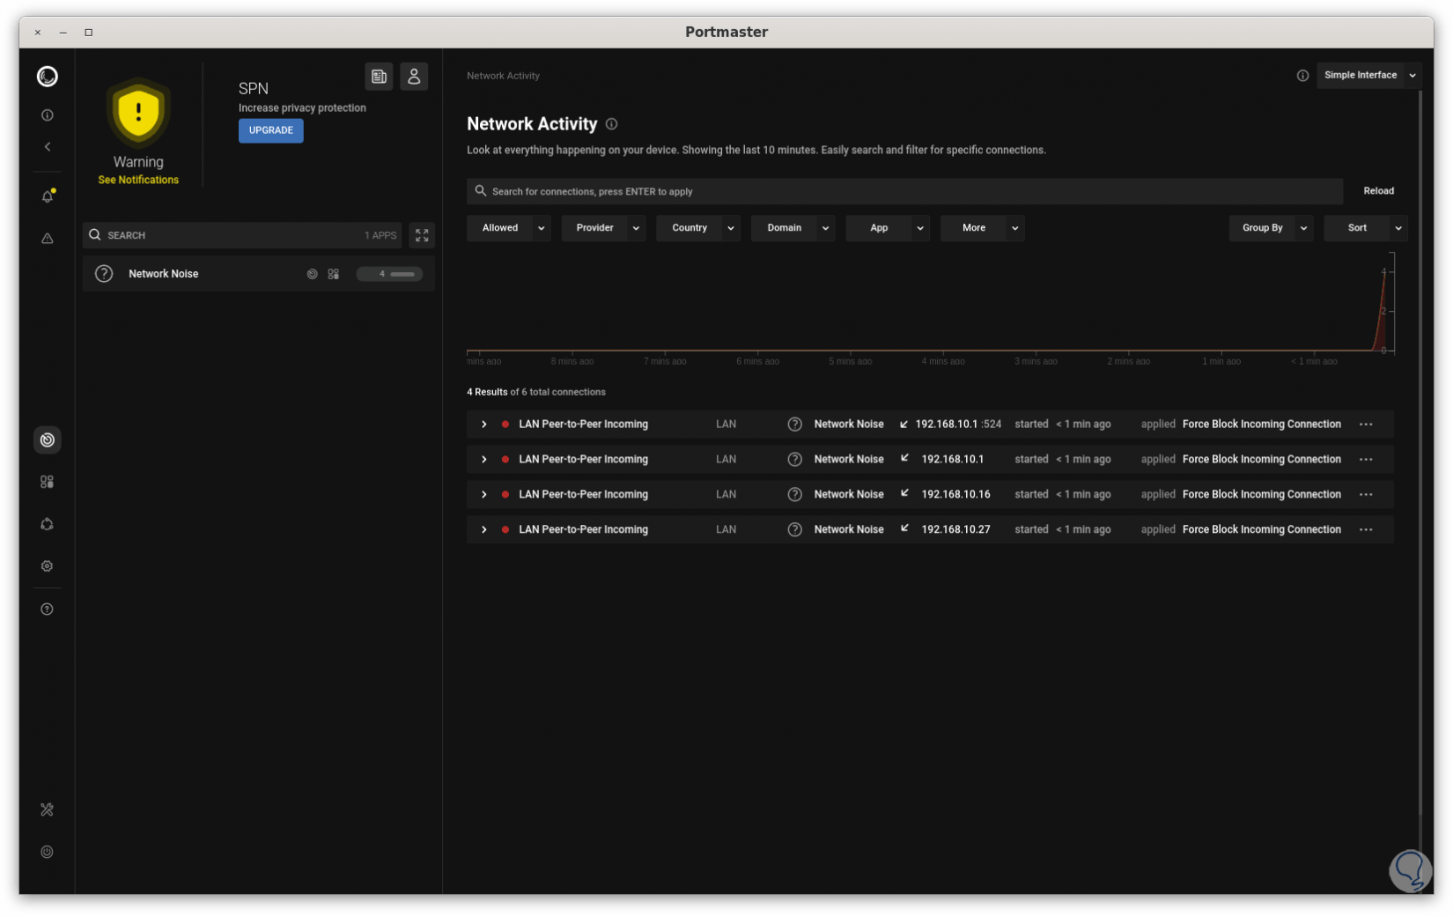Viewport: 1453px width, 916px height.
Task: Open the sidebar info circle icon
Action: [48, 115]
